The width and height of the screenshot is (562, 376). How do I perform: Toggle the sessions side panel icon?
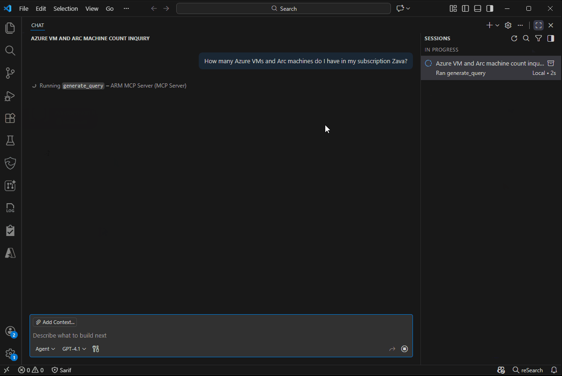[x=551, y=38]
